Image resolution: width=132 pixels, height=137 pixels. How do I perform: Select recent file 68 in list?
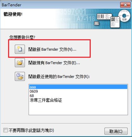pos(78,96)
